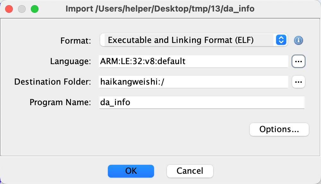
Task: Confirm the import with OK
Action: coord(131,171)
